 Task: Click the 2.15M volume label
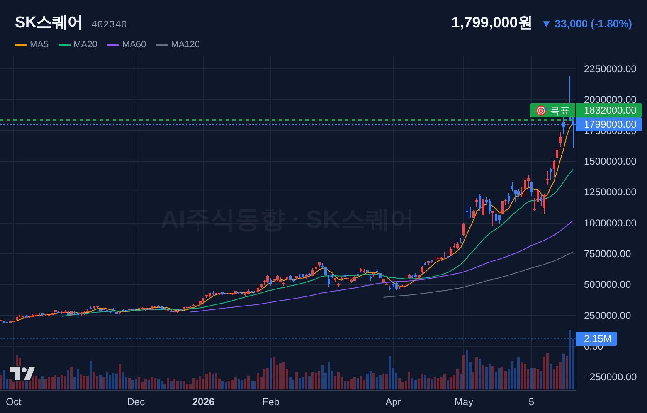tap(596, 339)
